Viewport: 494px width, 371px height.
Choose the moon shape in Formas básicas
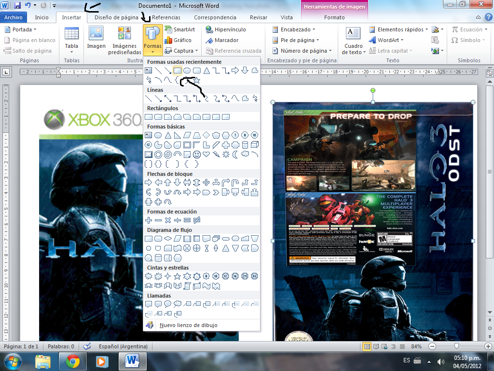(x=235, y=155)
